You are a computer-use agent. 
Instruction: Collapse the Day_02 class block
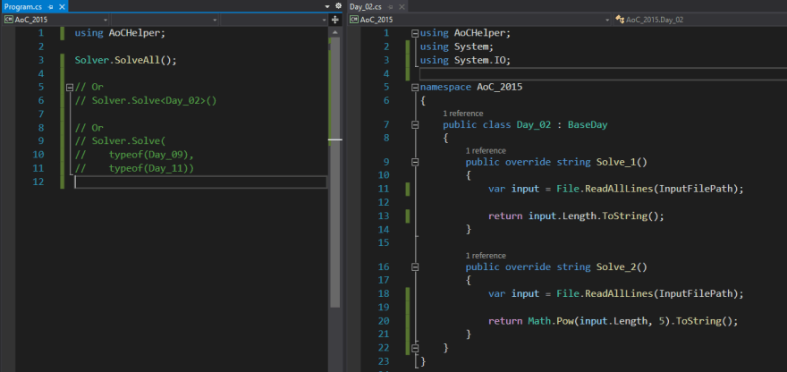tap(415, 125)
